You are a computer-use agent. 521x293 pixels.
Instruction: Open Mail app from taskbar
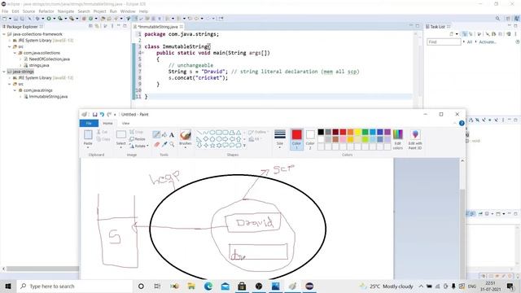(225, 286)
